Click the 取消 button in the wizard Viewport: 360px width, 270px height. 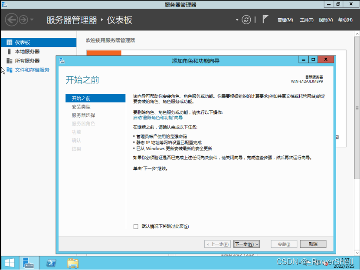[x=313, y=244]
